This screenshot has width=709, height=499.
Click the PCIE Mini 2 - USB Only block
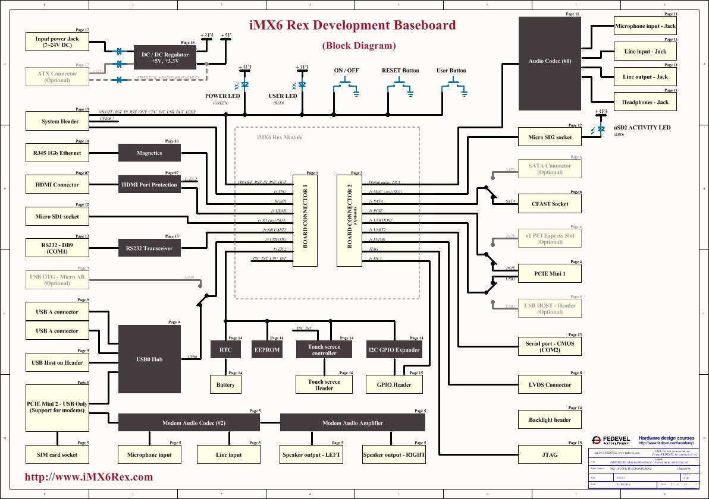point(58,408)
